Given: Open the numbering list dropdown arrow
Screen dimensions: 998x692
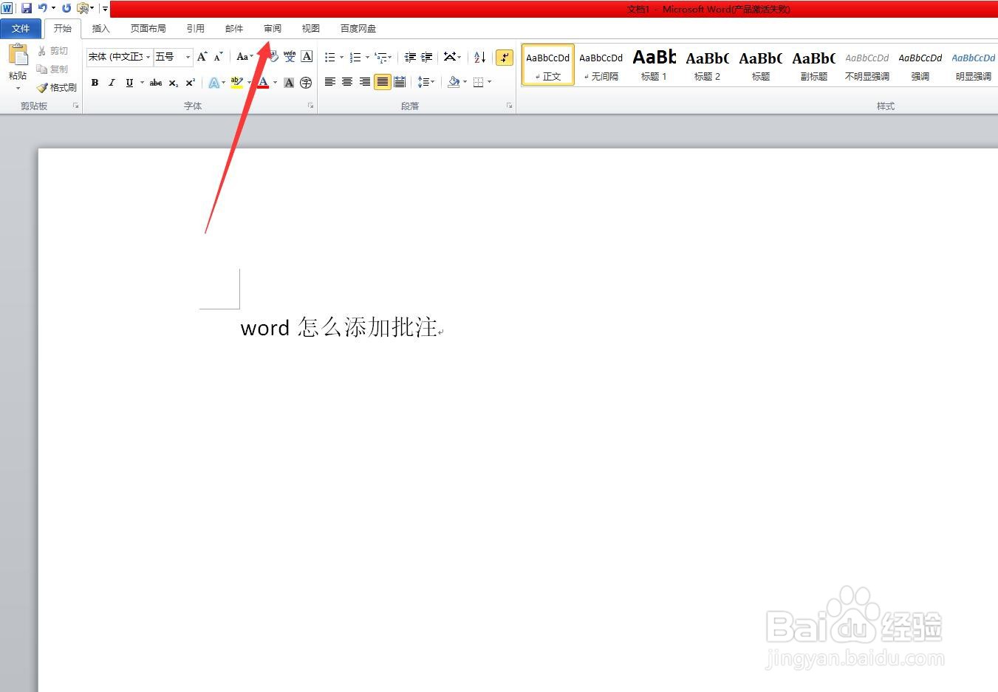Looking at the screenshot, I should click(x=367, y=57).
